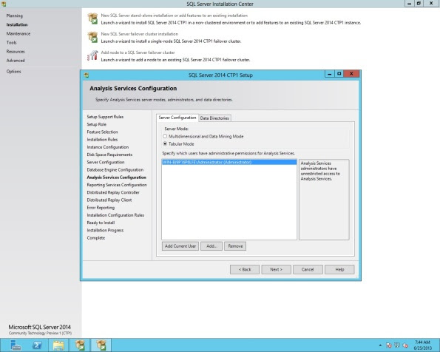The width and height of the screenshot is (440, 352).
Task: Open Options in Installation Center sidebar
Action: pos(13,72)
